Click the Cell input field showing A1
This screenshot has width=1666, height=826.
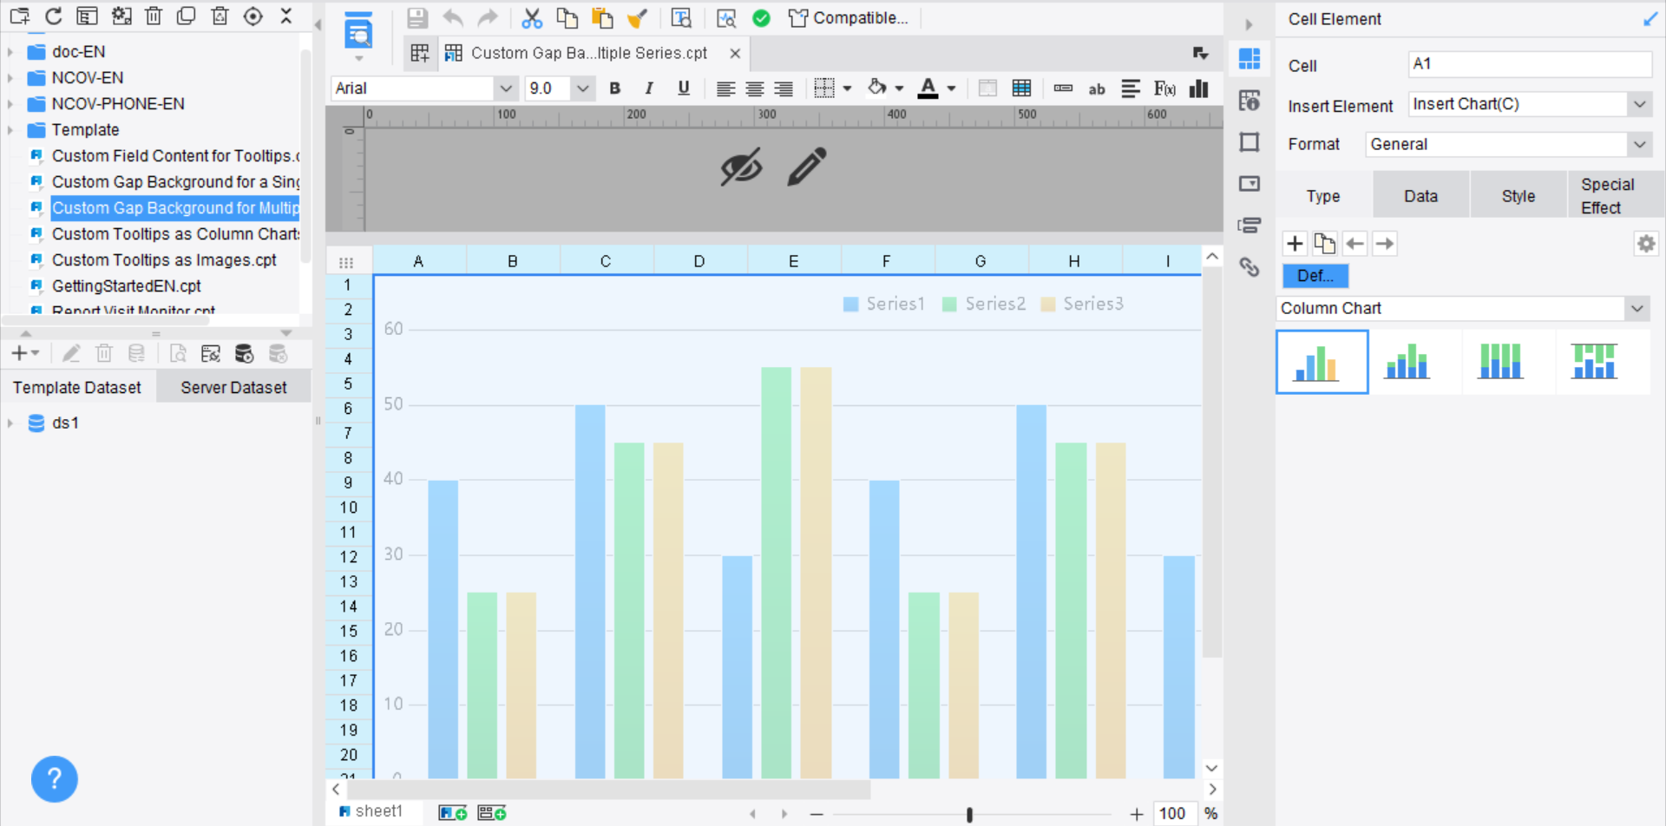(x=1530, y=64)
